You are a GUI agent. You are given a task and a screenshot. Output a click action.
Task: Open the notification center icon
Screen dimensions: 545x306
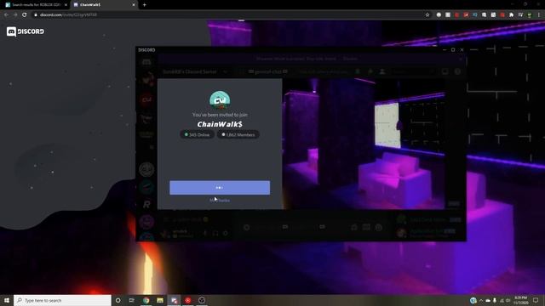pyautogui.click(x=536, y=300)
